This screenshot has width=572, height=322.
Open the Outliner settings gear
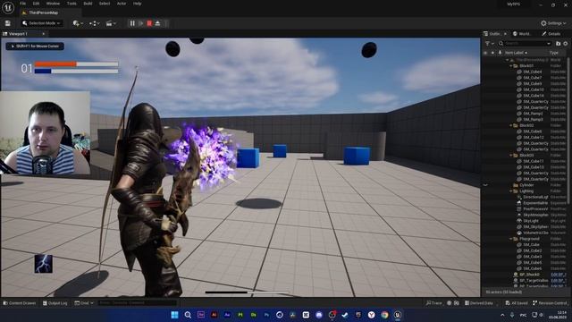566,44
